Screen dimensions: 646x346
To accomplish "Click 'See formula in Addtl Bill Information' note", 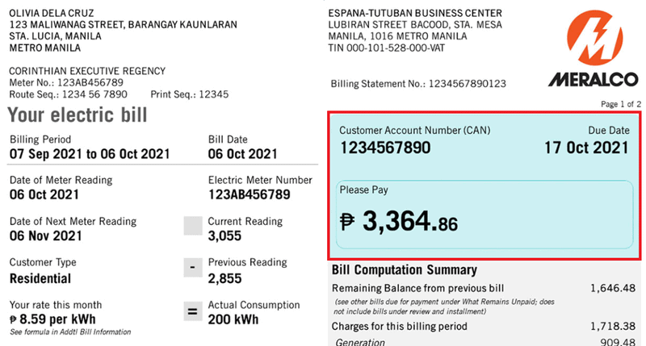I will pyautogui.click(x=70, y=332).
